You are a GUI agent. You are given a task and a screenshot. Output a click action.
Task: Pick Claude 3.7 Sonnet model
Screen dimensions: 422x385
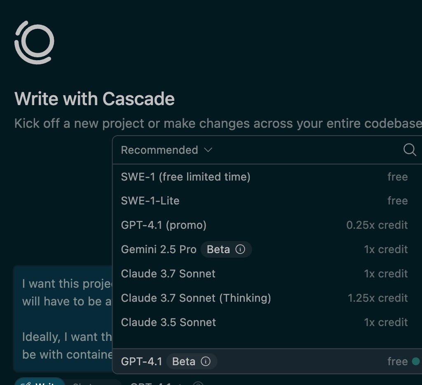(267, 274)
